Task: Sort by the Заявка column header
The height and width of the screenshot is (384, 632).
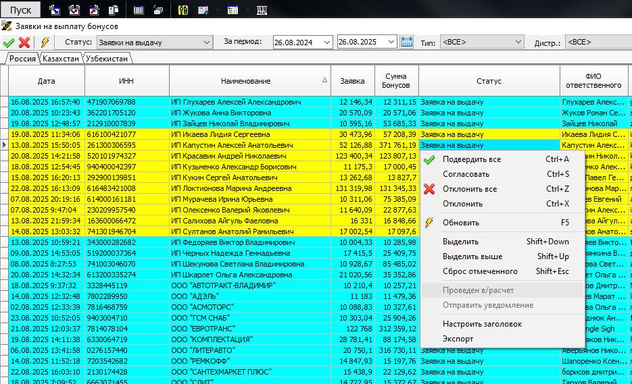Action: (x=353, y=81)
